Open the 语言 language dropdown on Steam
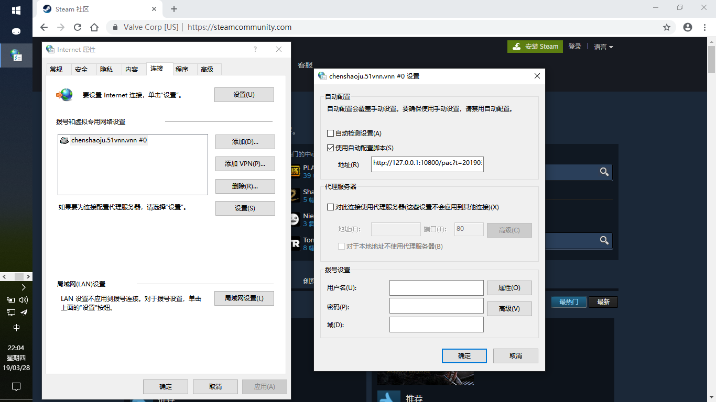716x402 pixels. pos(603,46)
